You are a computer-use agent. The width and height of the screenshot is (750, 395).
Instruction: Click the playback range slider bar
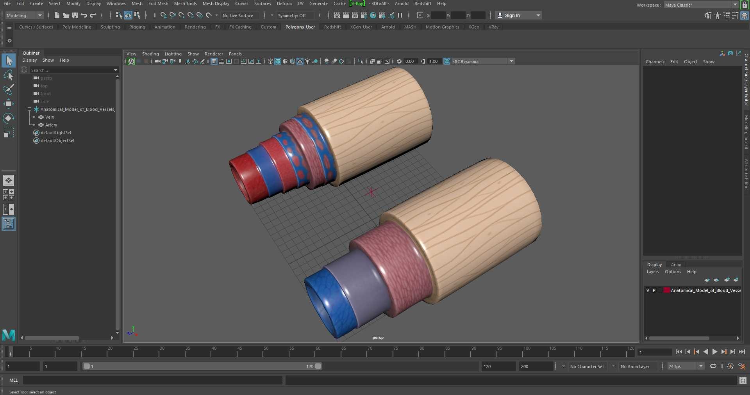pos(202,366)
